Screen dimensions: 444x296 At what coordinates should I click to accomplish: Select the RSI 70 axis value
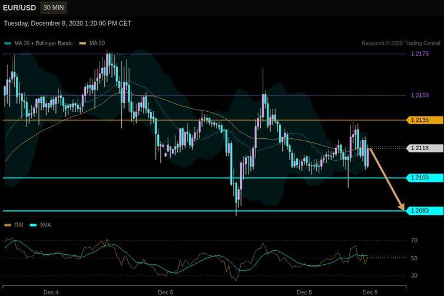[414, 240]
